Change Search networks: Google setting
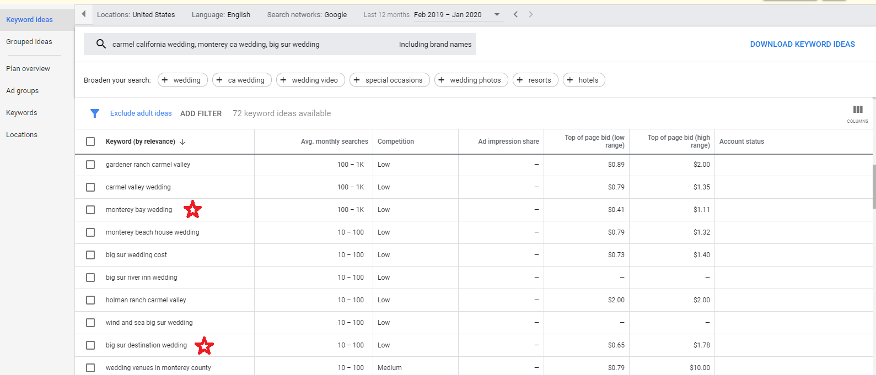The image size is (876, 375). pyautogui.click(x=307, y=15)
